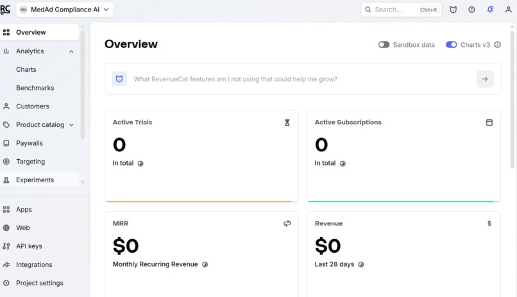The height and width of the screenshot is (297, 517).
Task: Open Paywalls in the sidebar
Action: coord(30,144)
